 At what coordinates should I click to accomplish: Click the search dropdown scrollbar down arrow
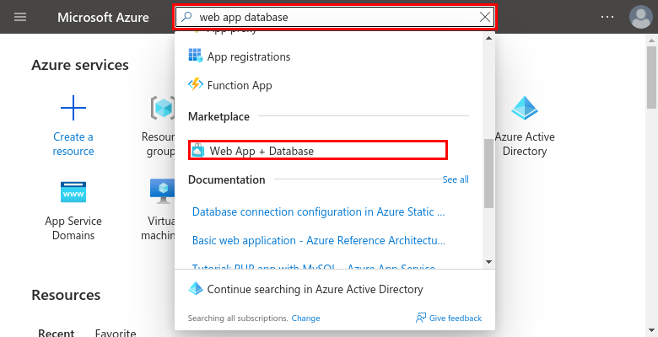coord(488,261)
